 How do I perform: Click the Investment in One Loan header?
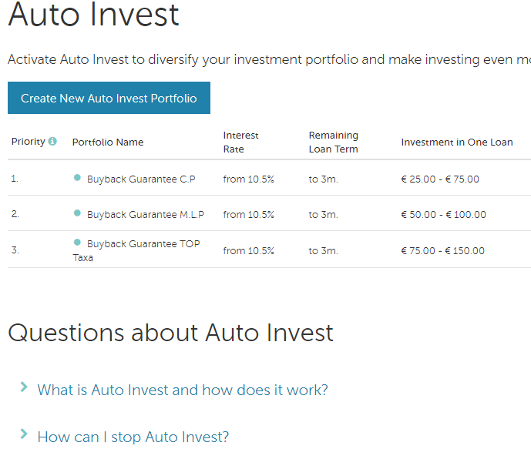pyautogui.click(x=457, y=142)
